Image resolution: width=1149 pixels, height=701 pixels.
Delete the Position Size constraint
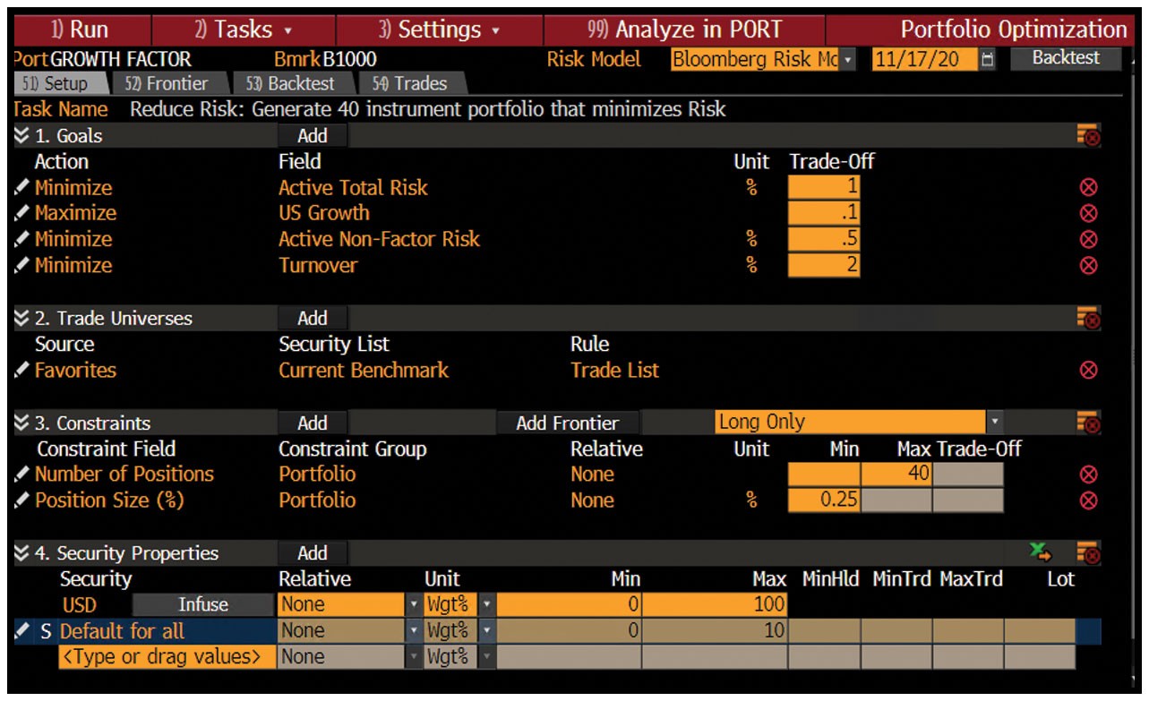point(1089,500)
